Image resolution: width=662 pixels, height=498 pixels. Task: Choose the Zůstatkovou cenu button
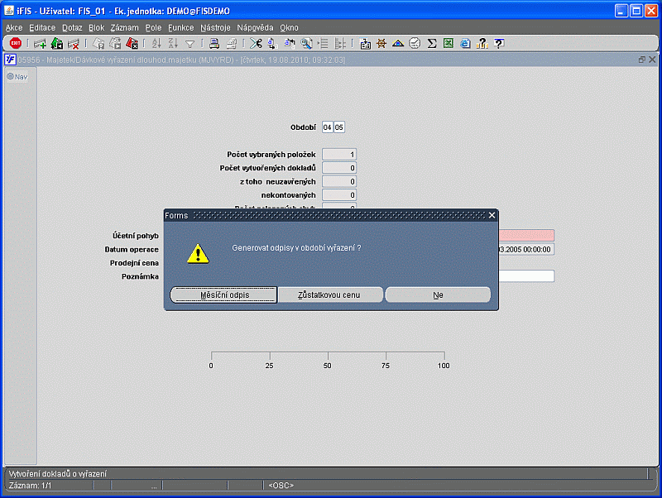click(330, 294)
